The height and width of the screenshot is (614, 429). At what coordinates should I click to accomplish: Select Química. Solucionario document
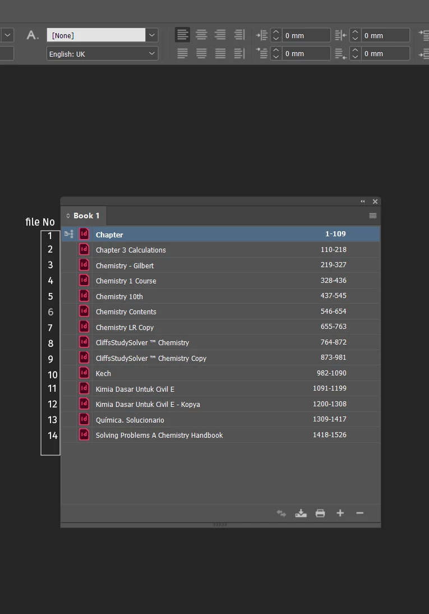[x=220, y=420]
